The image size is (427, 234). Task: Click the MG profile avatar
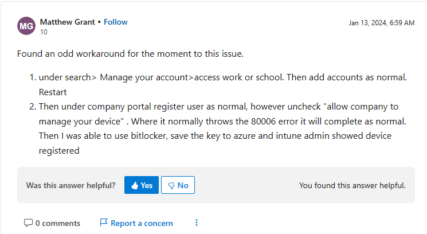click(26, 26)
